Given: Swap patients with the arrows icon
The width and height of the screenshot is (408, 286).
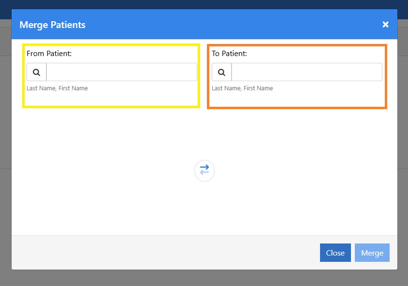Looking at the screenshot, I should pyautogui.click(x=204, y=171).
